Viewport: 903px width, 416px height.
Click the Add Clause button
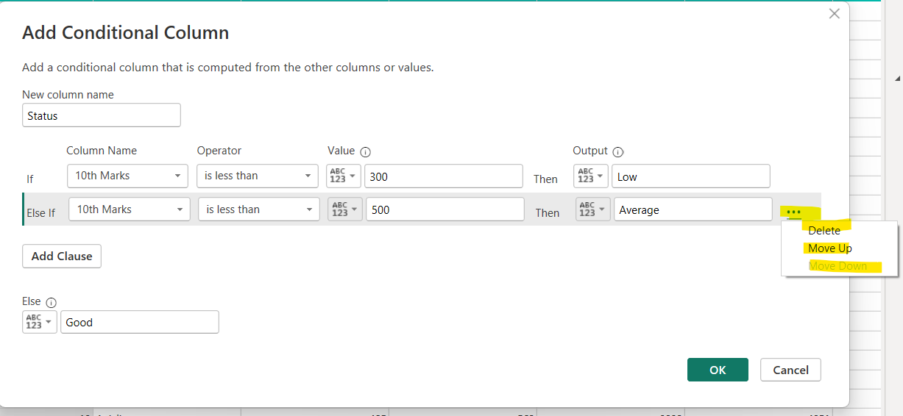coord(62,257)
